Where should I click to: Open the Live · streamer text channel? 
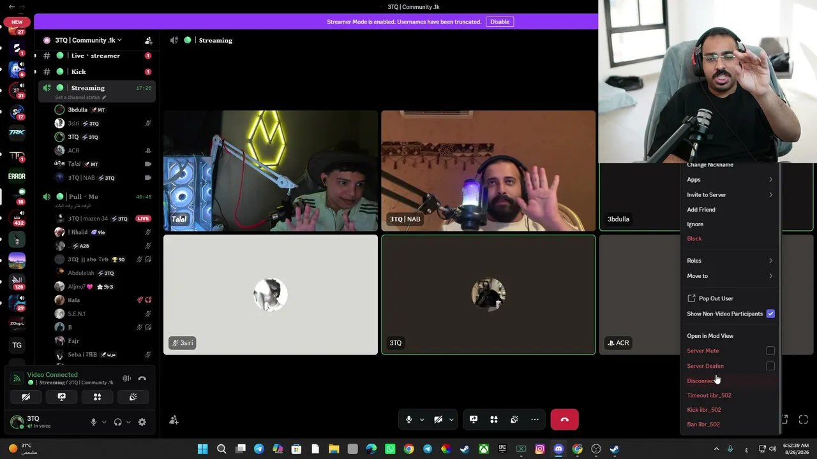pos(97,55)
